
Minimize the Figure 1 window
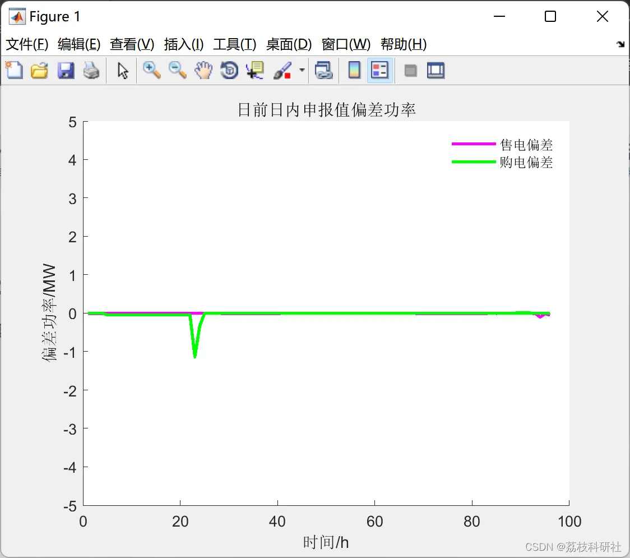point(499,16)
